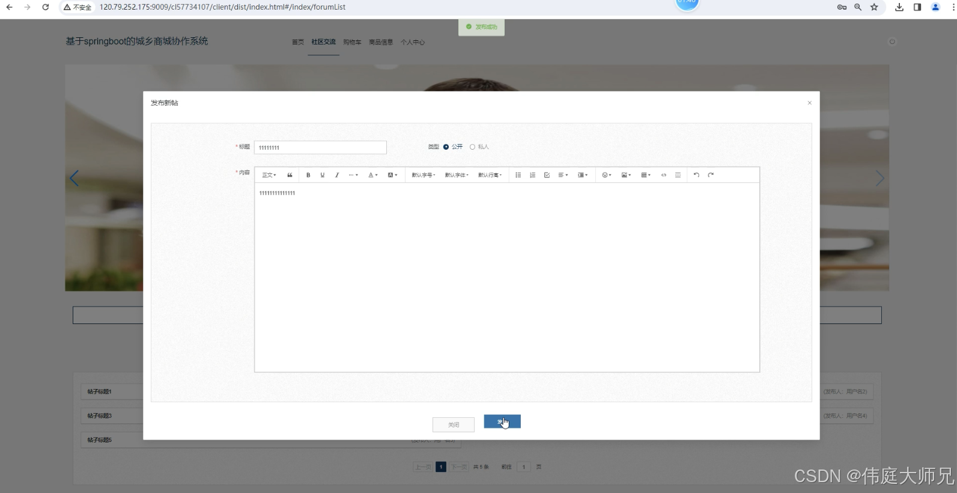Screen dimensions: 957x493
Task: Insert a blockquote in the editor
Action: click(290, 175)
